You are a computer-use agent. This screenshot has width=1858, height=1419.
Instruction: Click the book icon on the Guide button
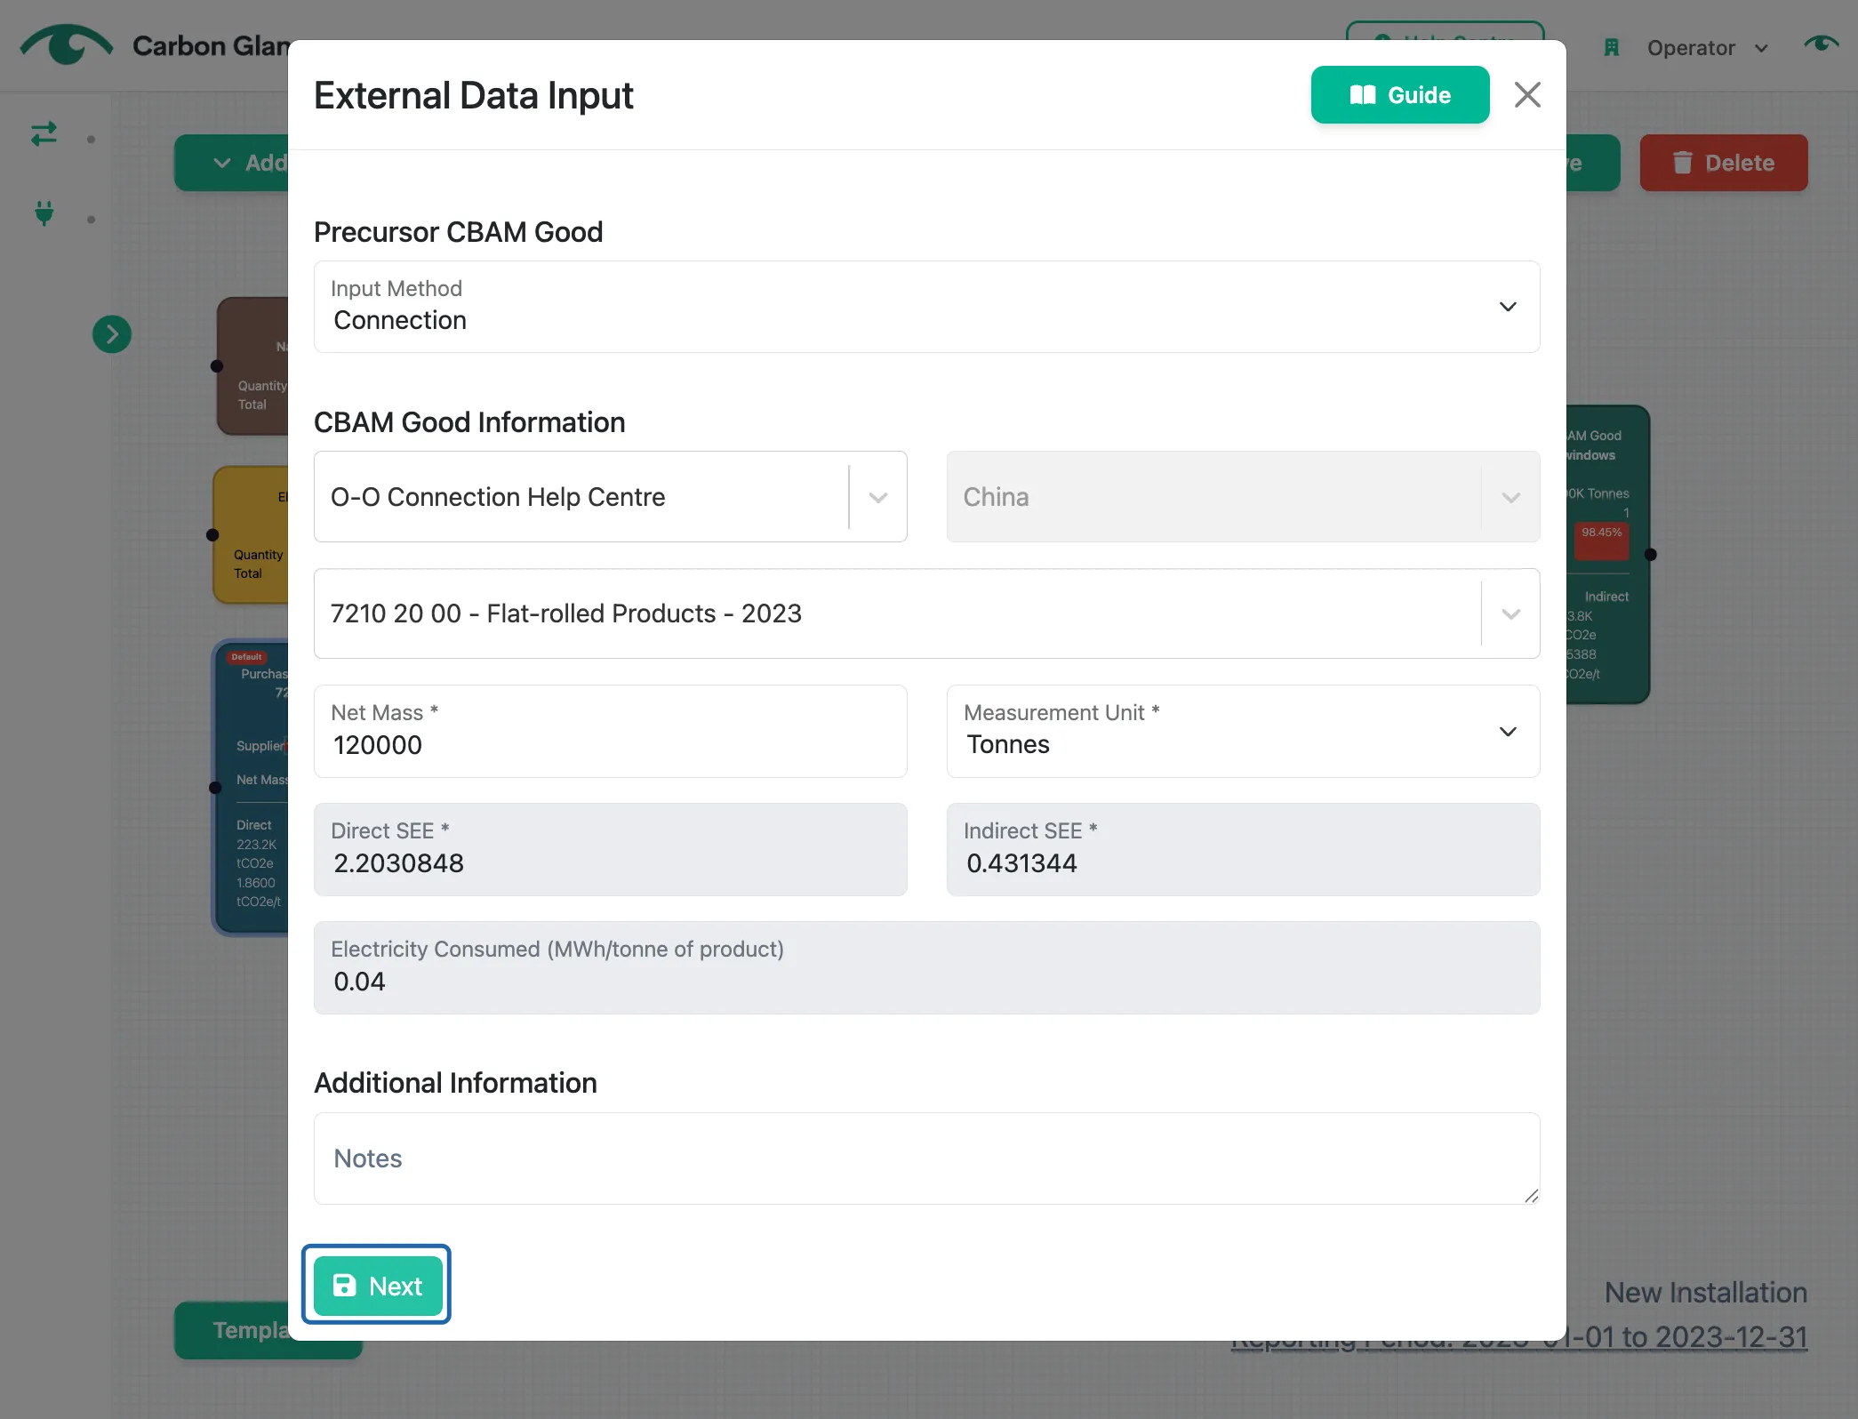tap(1362, 95)
